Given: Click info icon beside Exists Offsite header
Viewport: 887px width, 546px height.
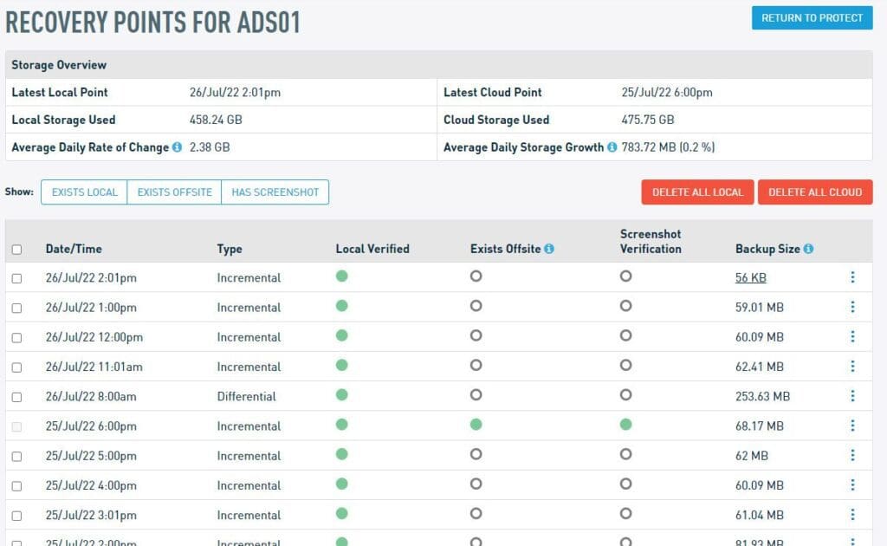Looking at the screenshot, I should pyautogui.click(x=549, y=249).
